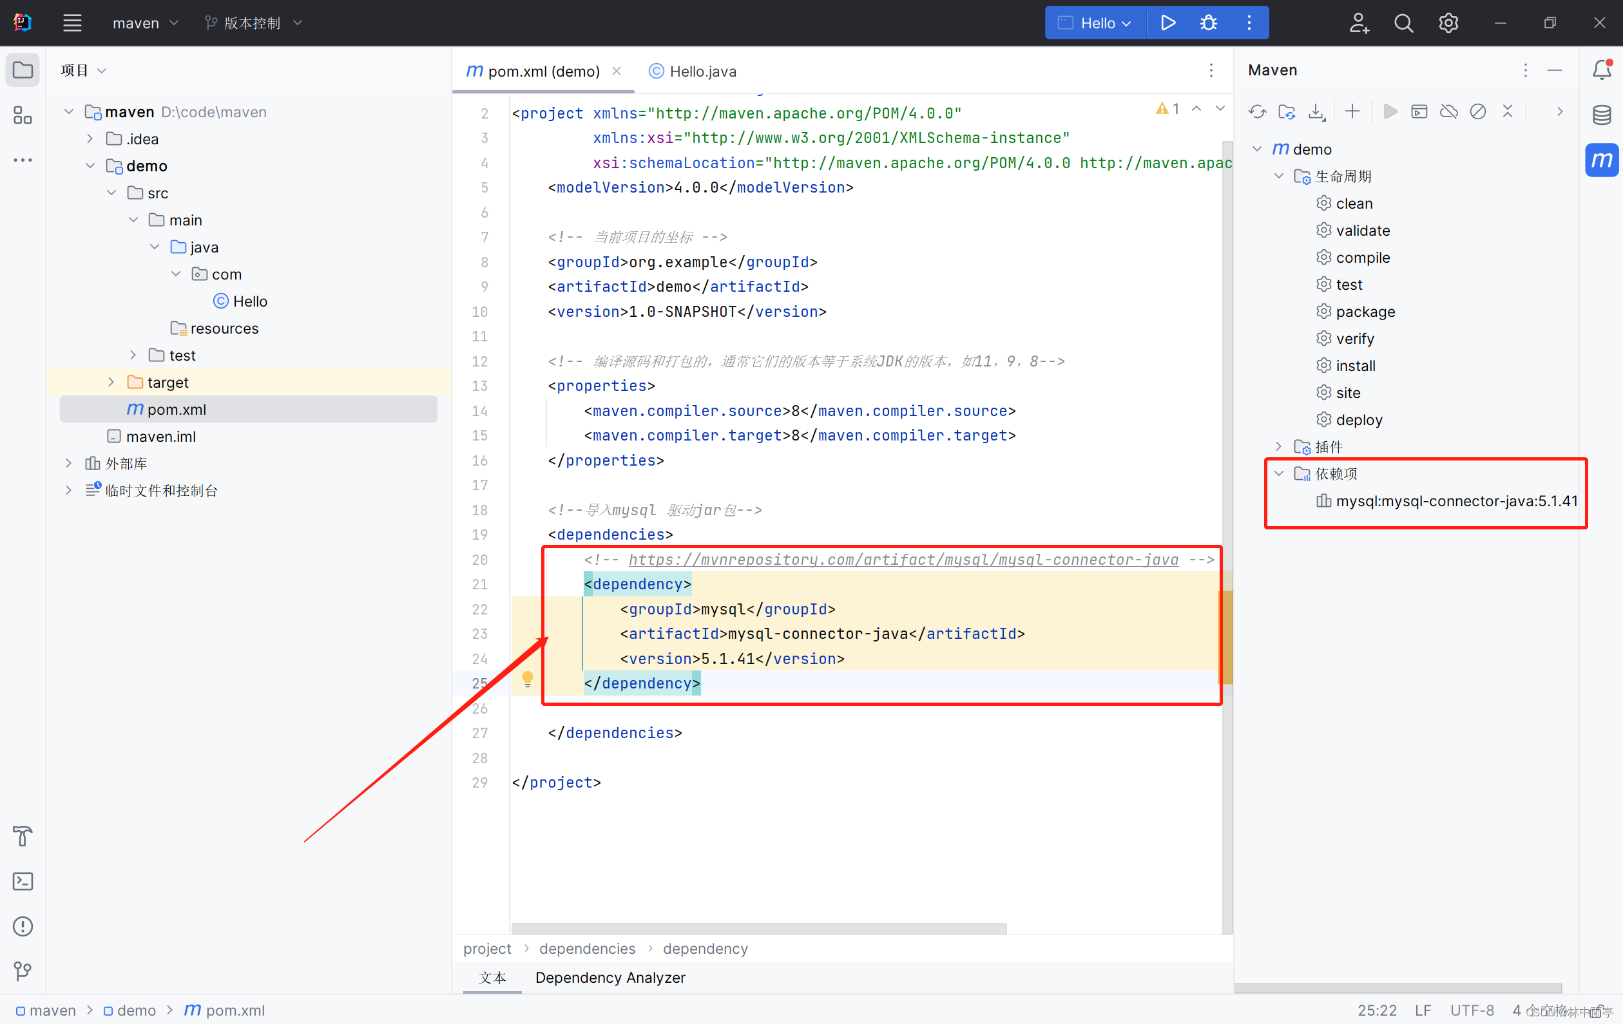
Task: Close the pom.xml (demo) tab
Action: 616,71
